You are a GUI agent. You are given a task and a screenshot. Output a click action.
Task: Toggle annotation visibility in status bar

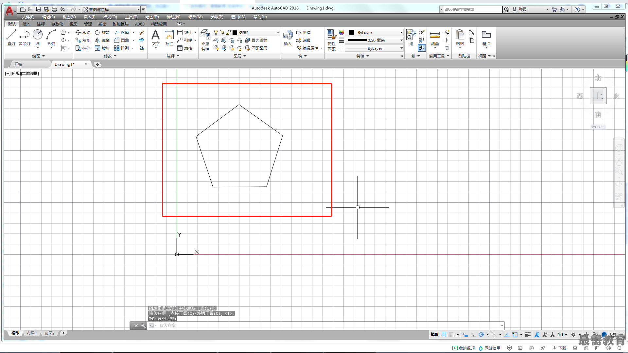coord(537,334)
